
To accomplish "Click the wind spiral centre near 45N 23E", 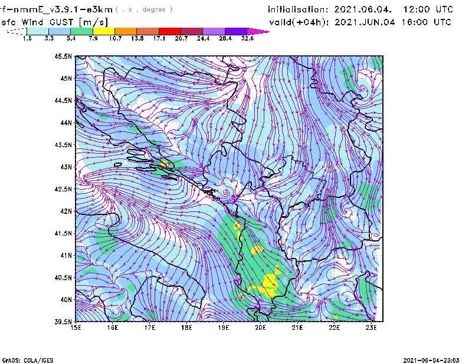I will [362, 89].
